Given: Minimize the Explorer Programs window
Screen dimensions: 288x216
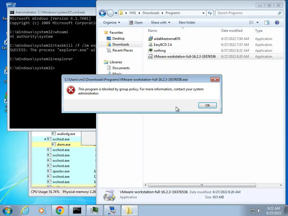Looking at the screenshot, I should pos(260,5).
